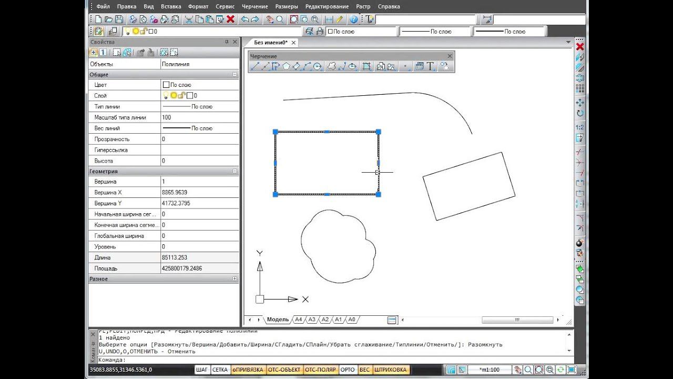Toggle ОРТО mode in the status bar
673x379 pixels.
(348, 370)
